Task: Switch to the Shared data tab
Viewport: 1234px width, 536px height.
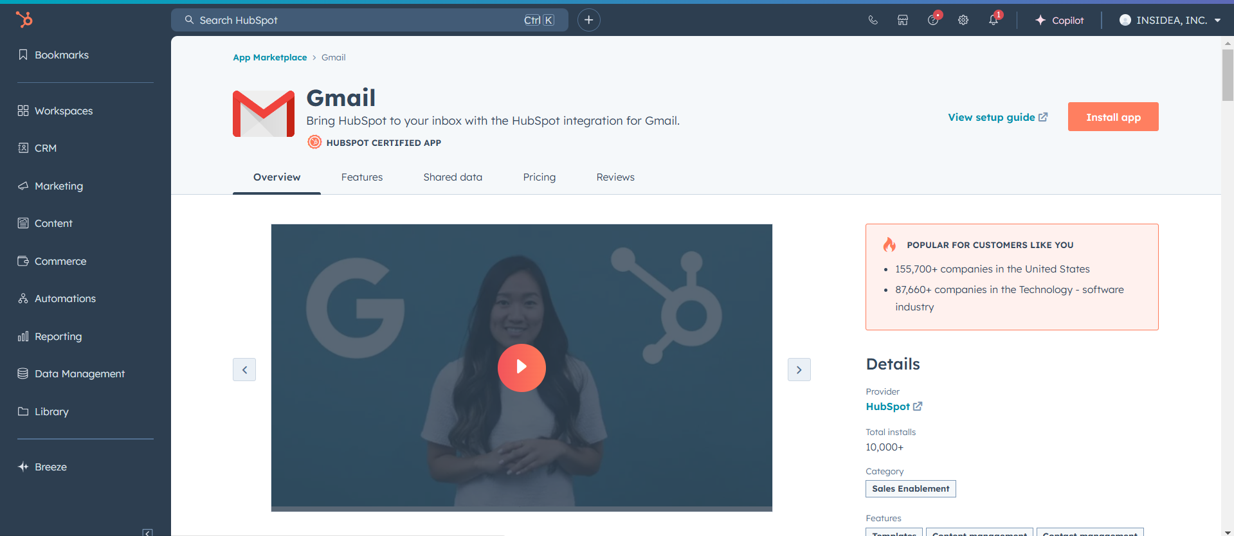Action: [x=453, y=177]
